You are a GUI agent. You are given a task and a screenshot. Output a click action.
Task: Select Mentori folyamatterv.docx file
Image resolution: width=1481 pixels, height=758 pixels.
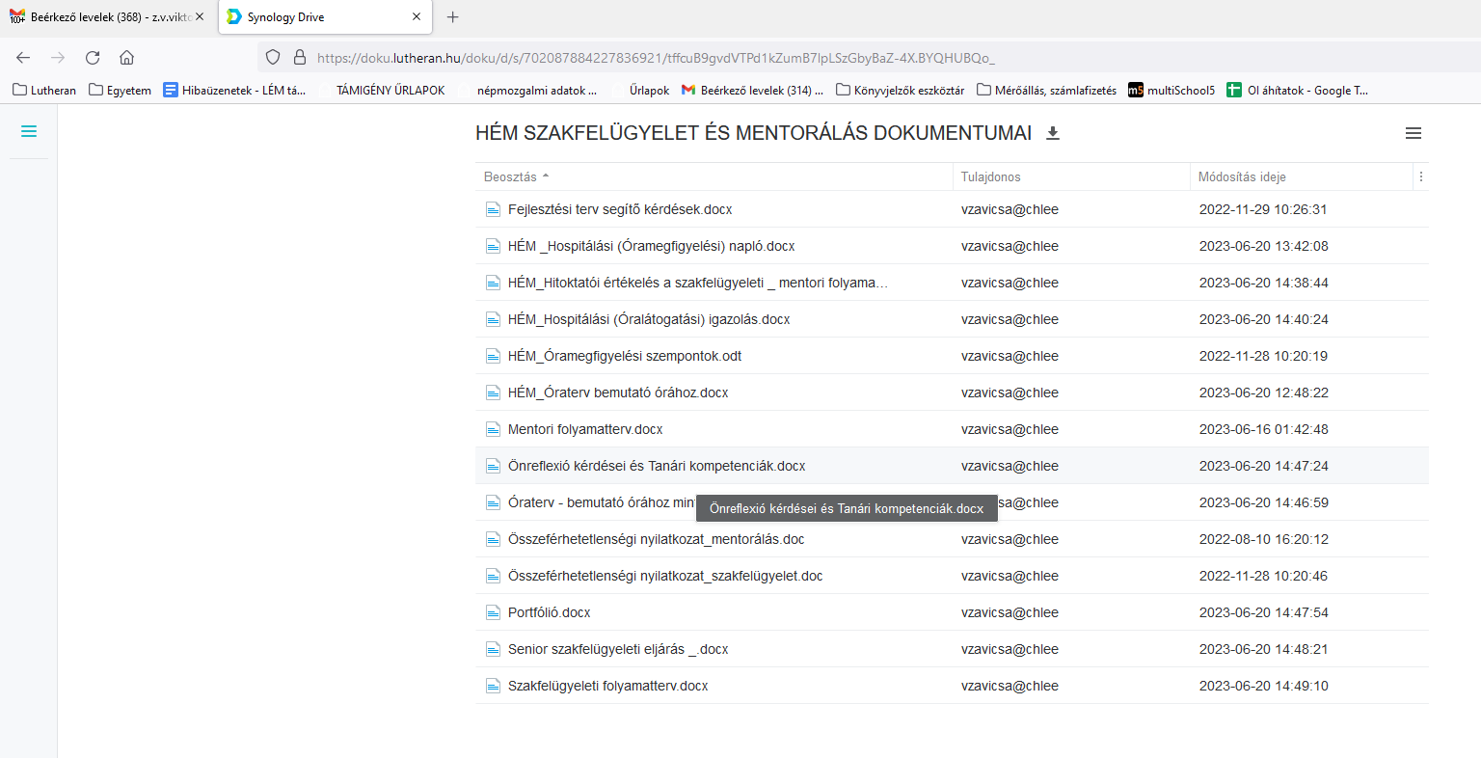click(585, 429)
